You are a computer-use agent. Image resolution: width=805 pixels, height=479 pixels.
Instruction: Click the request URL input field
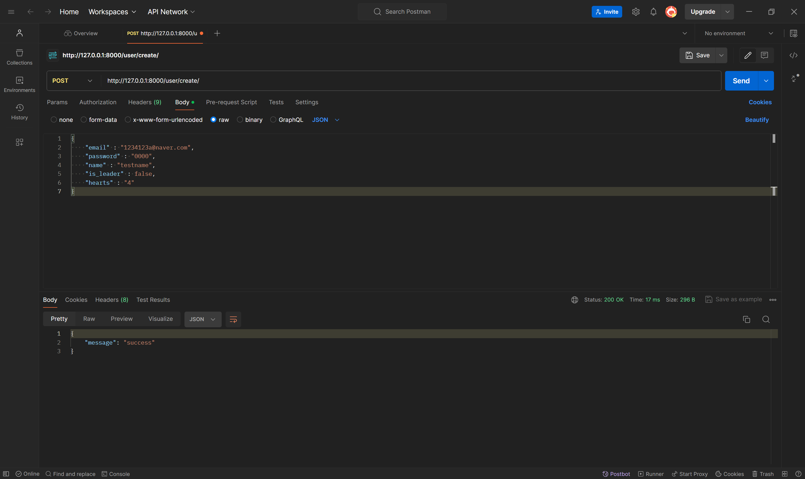tap(411, 81)
